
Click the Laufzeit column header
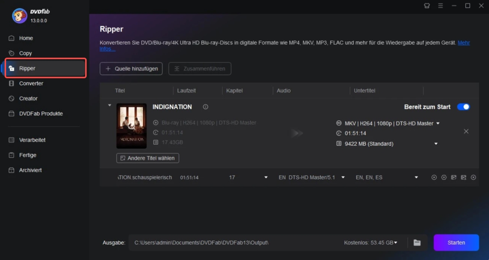(x=187, y=91)
